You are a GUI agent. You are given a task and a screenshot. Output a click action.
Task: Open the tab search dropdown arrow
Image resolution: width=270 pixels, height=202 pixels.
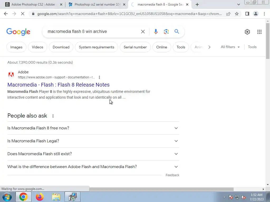point(238,4)
